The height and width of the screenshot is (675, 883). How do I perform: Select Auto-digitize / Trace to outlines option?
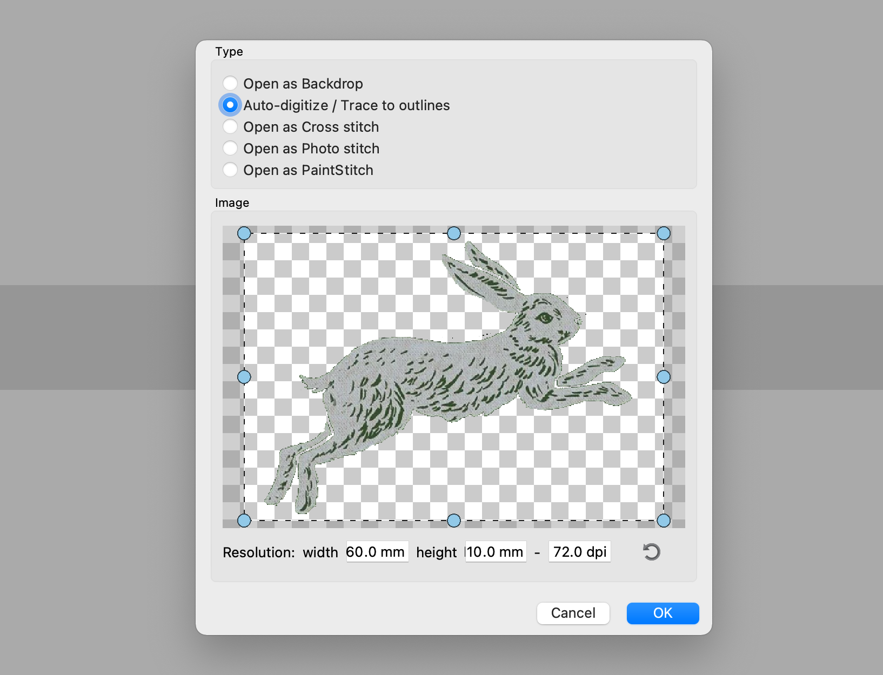pos(230,105)
